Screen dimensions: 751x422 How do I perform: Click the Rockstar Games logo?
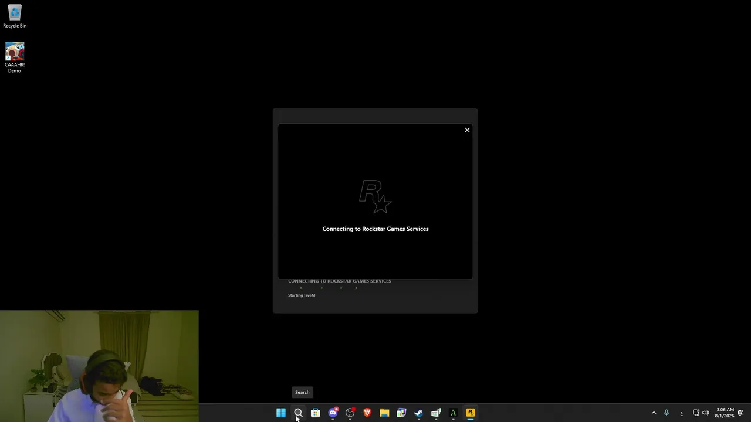coord(375,197)
